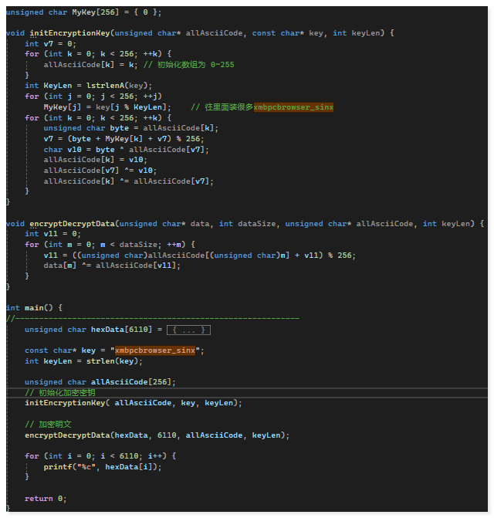Expand the collapsed { ... } hexData initializer
The height and width of the screenshot is (518, 494).
[x=188, y=330]
